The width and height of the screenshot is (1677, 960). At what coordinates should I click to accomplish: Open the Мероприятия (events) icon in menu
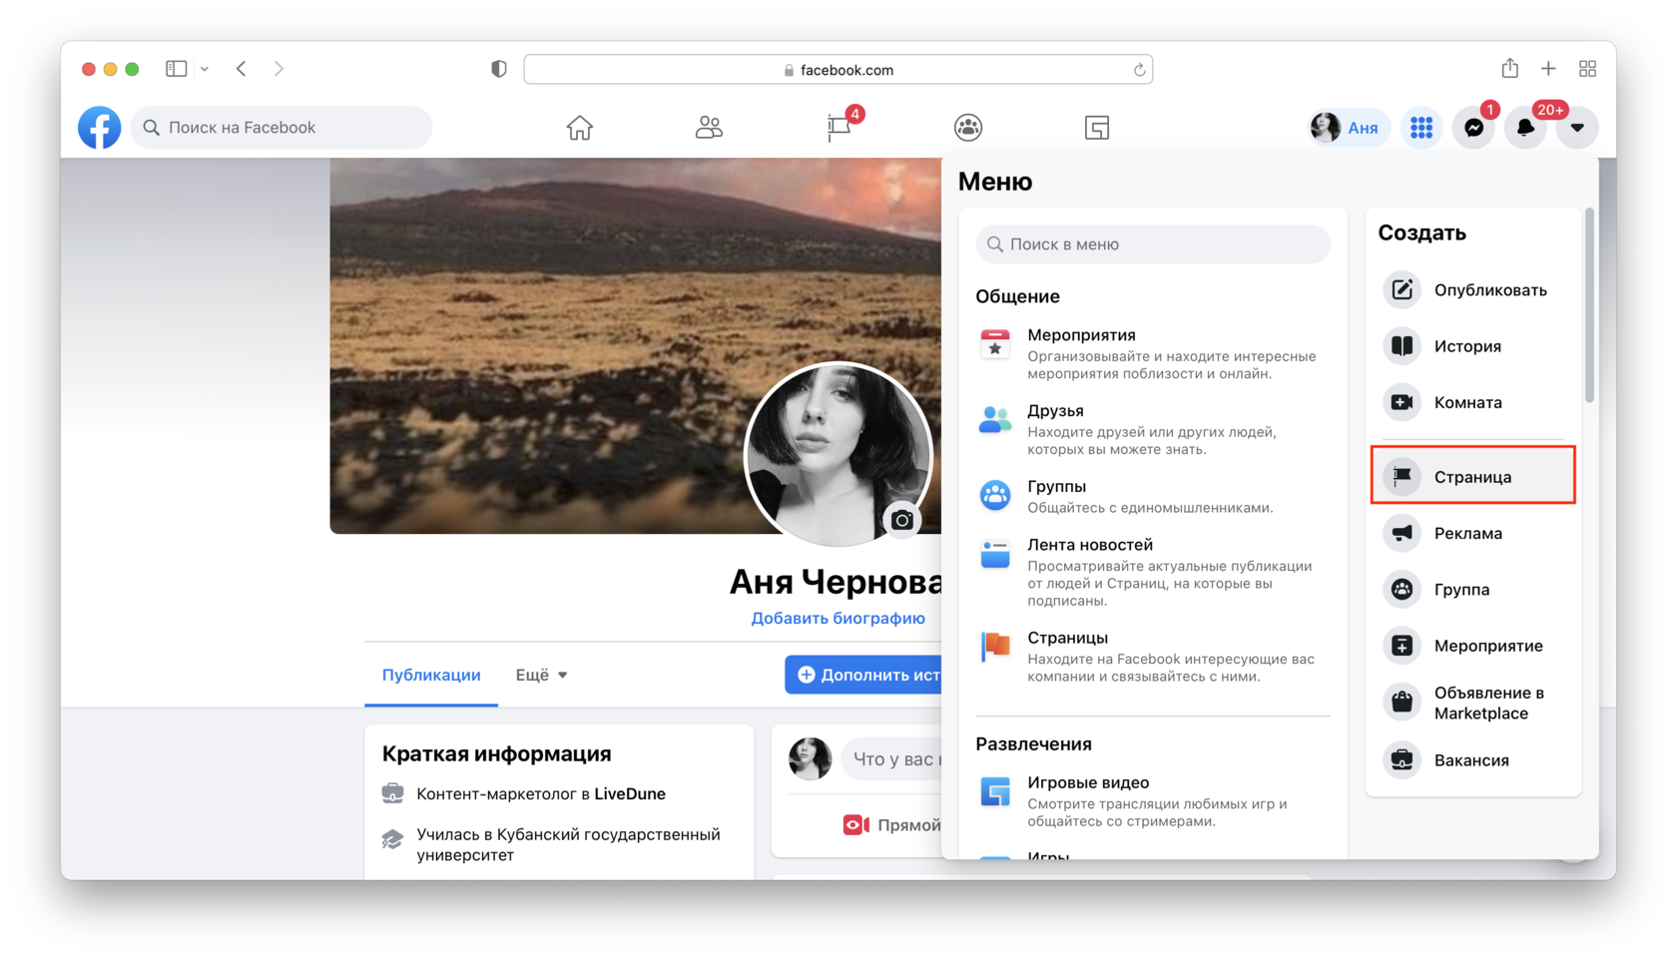[994, 343]
